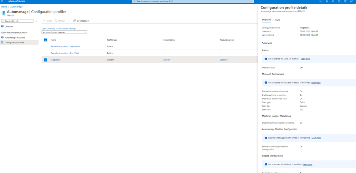This screenshot has width=356, height=173.
Task: Open the Gestion01 resource group link
Action: (x=224, y=60)
